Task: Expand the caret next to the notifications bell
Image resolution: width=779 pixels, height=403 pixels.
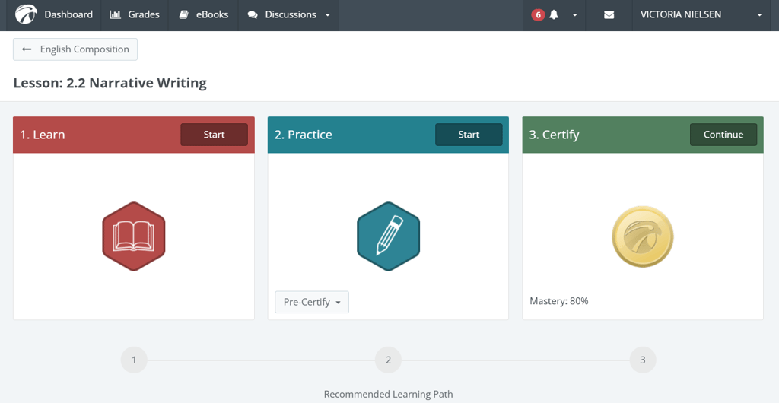Action: pos(574,15)
